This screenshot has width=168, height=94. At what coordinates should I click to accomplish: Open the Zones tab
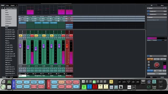coord(11,77)
